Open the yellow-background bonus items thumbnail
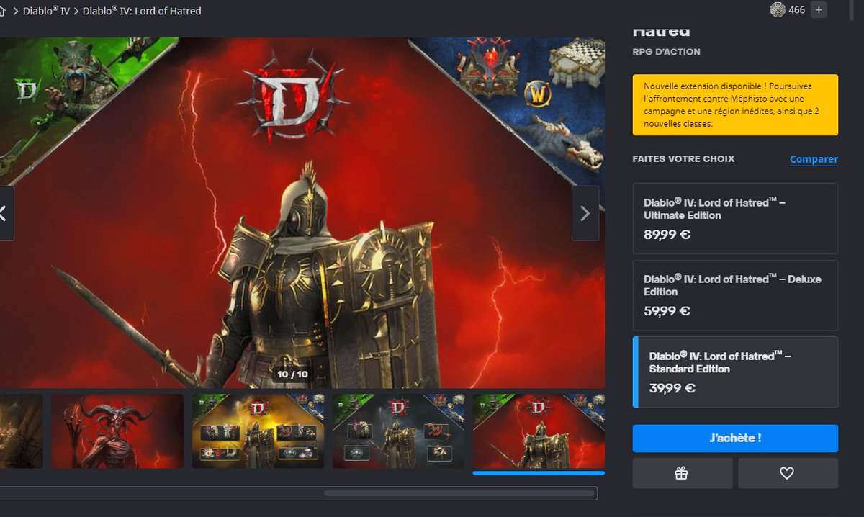Screen dimensions: 864x517 [258, 431]
